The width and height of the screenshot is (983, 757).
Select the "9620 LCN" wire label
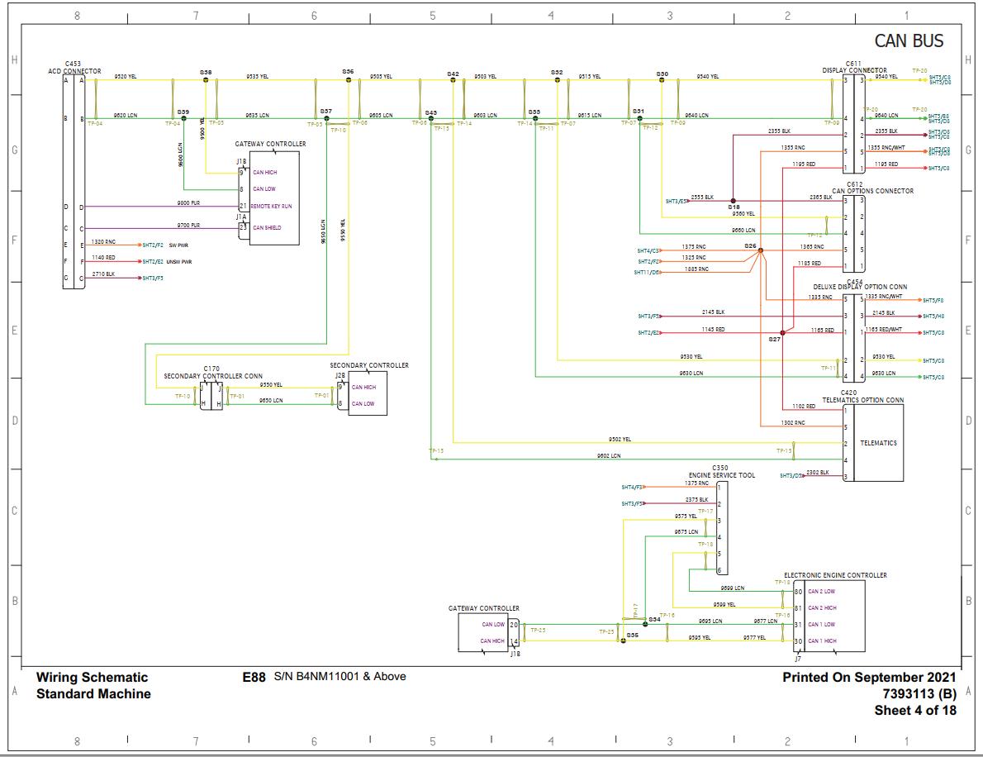pyautogui.click(x=126, y=116)
